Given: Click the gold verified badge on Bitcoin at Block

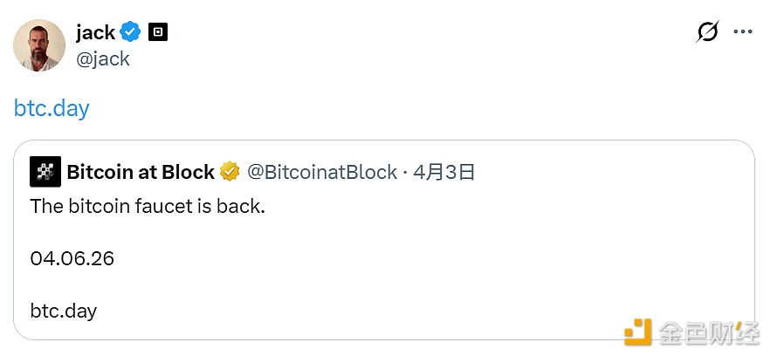Looking at the screenshot, I should [x=230, y=172].
